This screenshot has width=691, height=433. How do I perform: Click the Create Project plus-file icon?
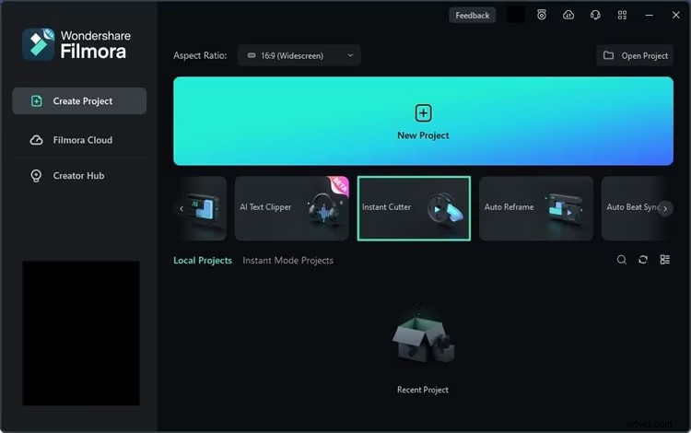click(37, 100)
